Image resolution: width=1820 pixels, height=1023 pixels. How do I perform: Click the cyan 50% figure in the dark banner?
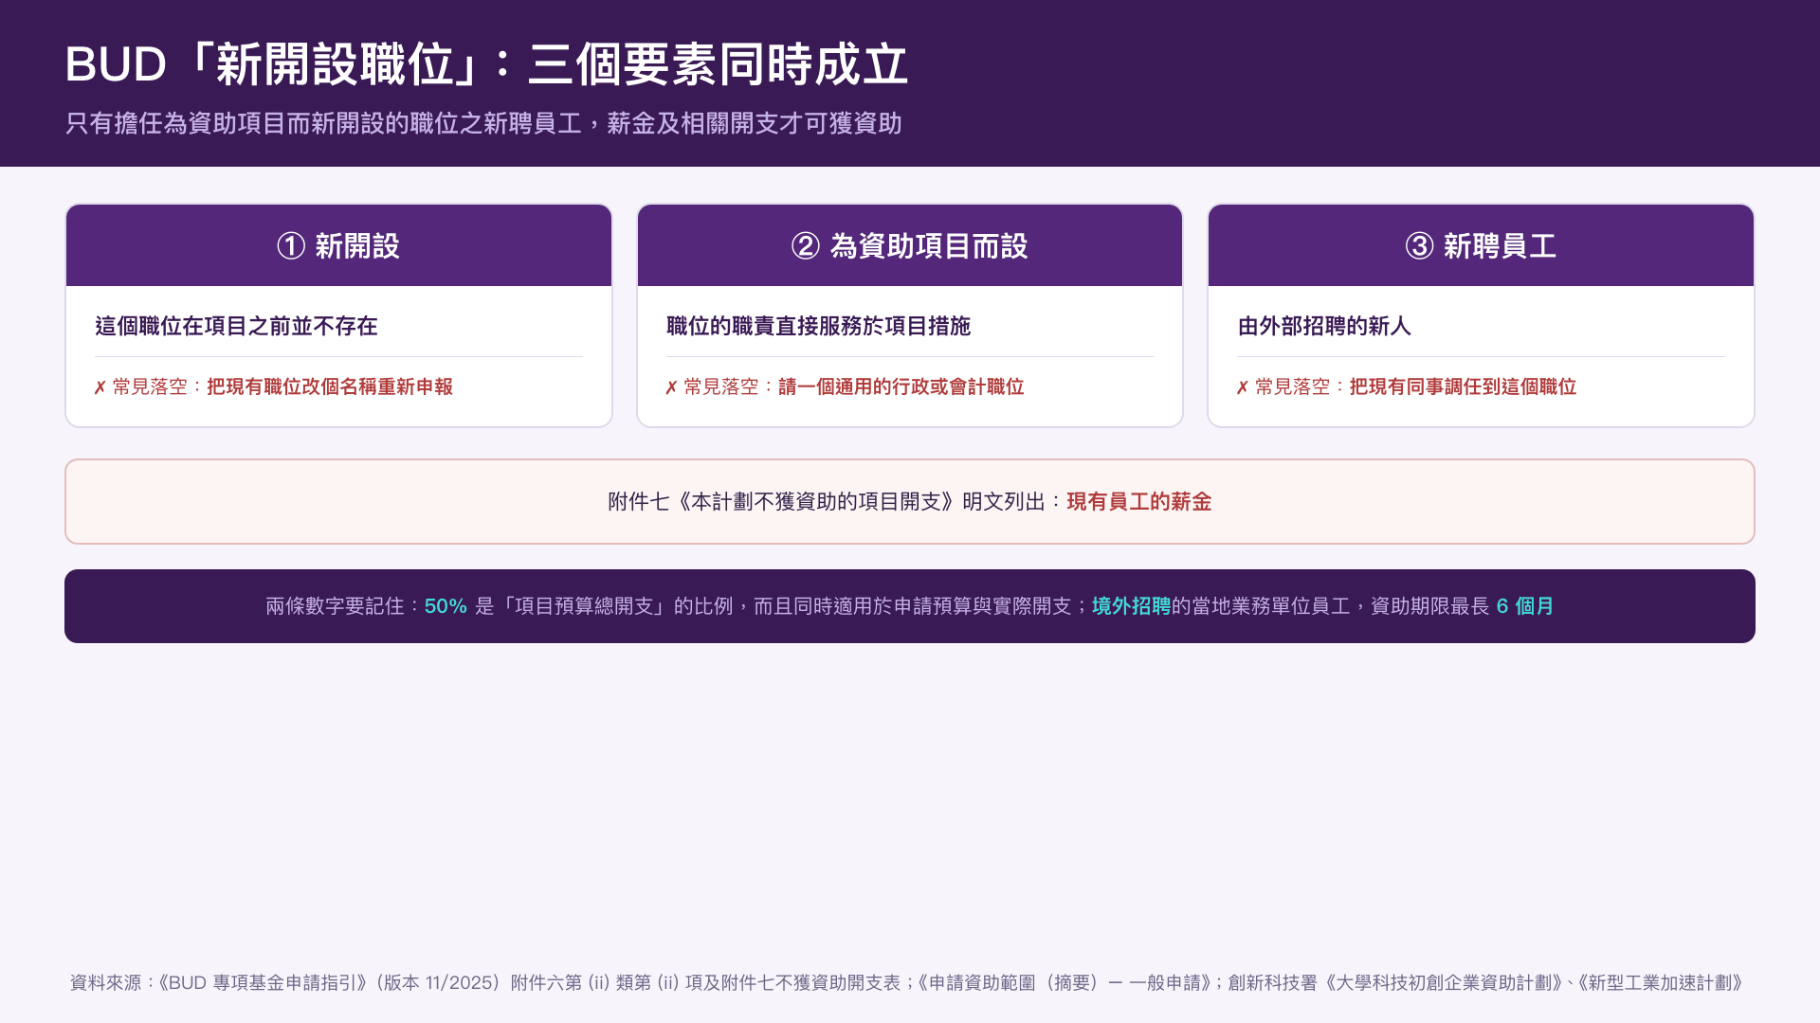click(x=446, y=606)
